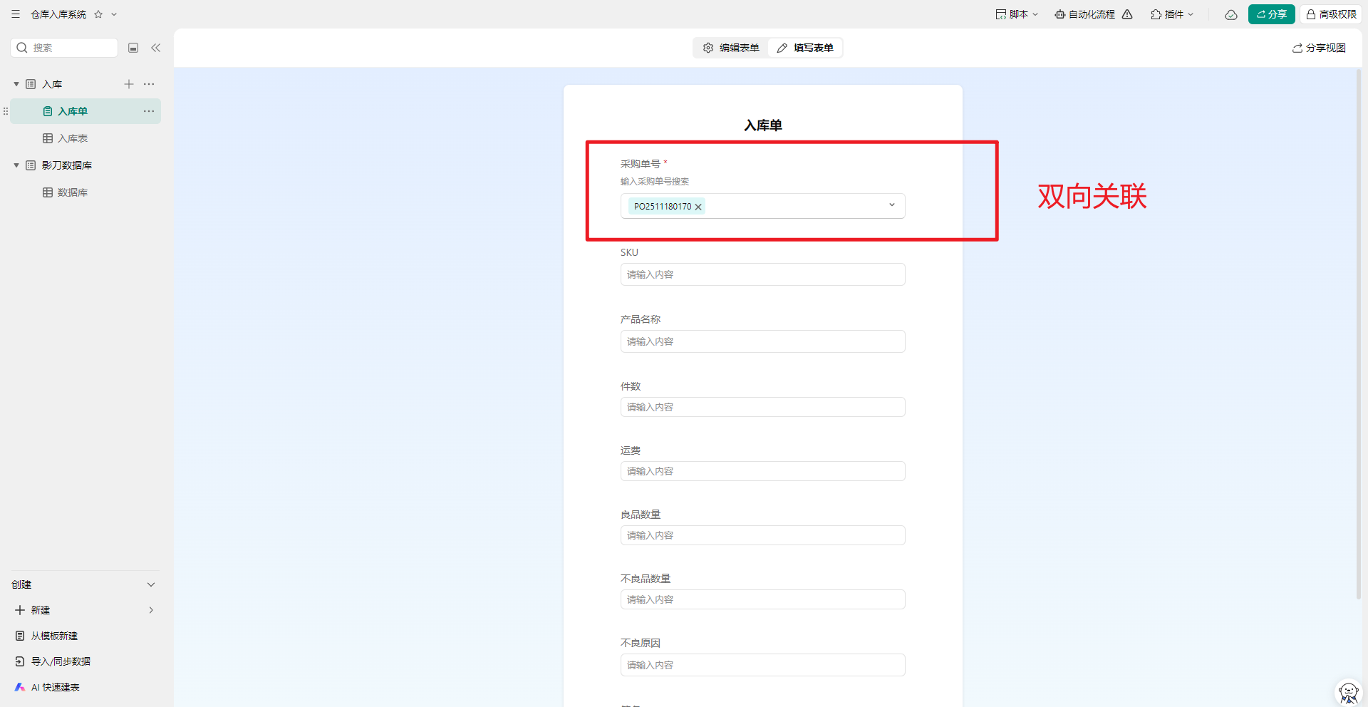1368x707 pixels.
Task: Click the 产品名称 input field
Action: 762,341
